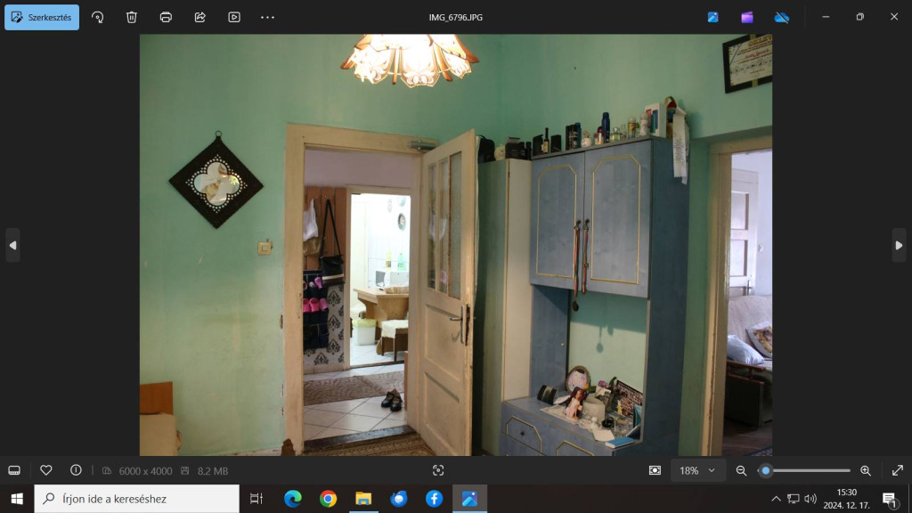Screen dimensions: 912x513
Task: Expand the 18% zoom level dropdown
Action: 697,470
